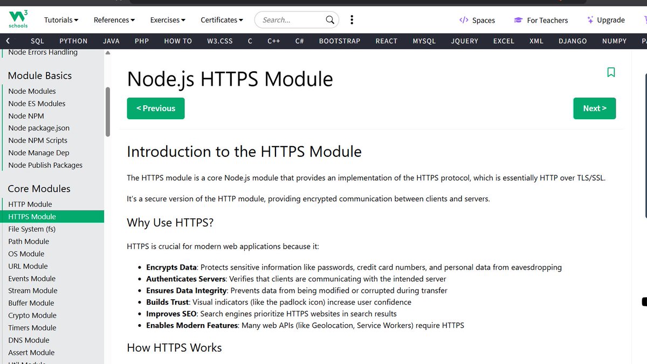Open the HOW TO tab
Viewport: 647px width, 364px height.
[x=178, y=41]
